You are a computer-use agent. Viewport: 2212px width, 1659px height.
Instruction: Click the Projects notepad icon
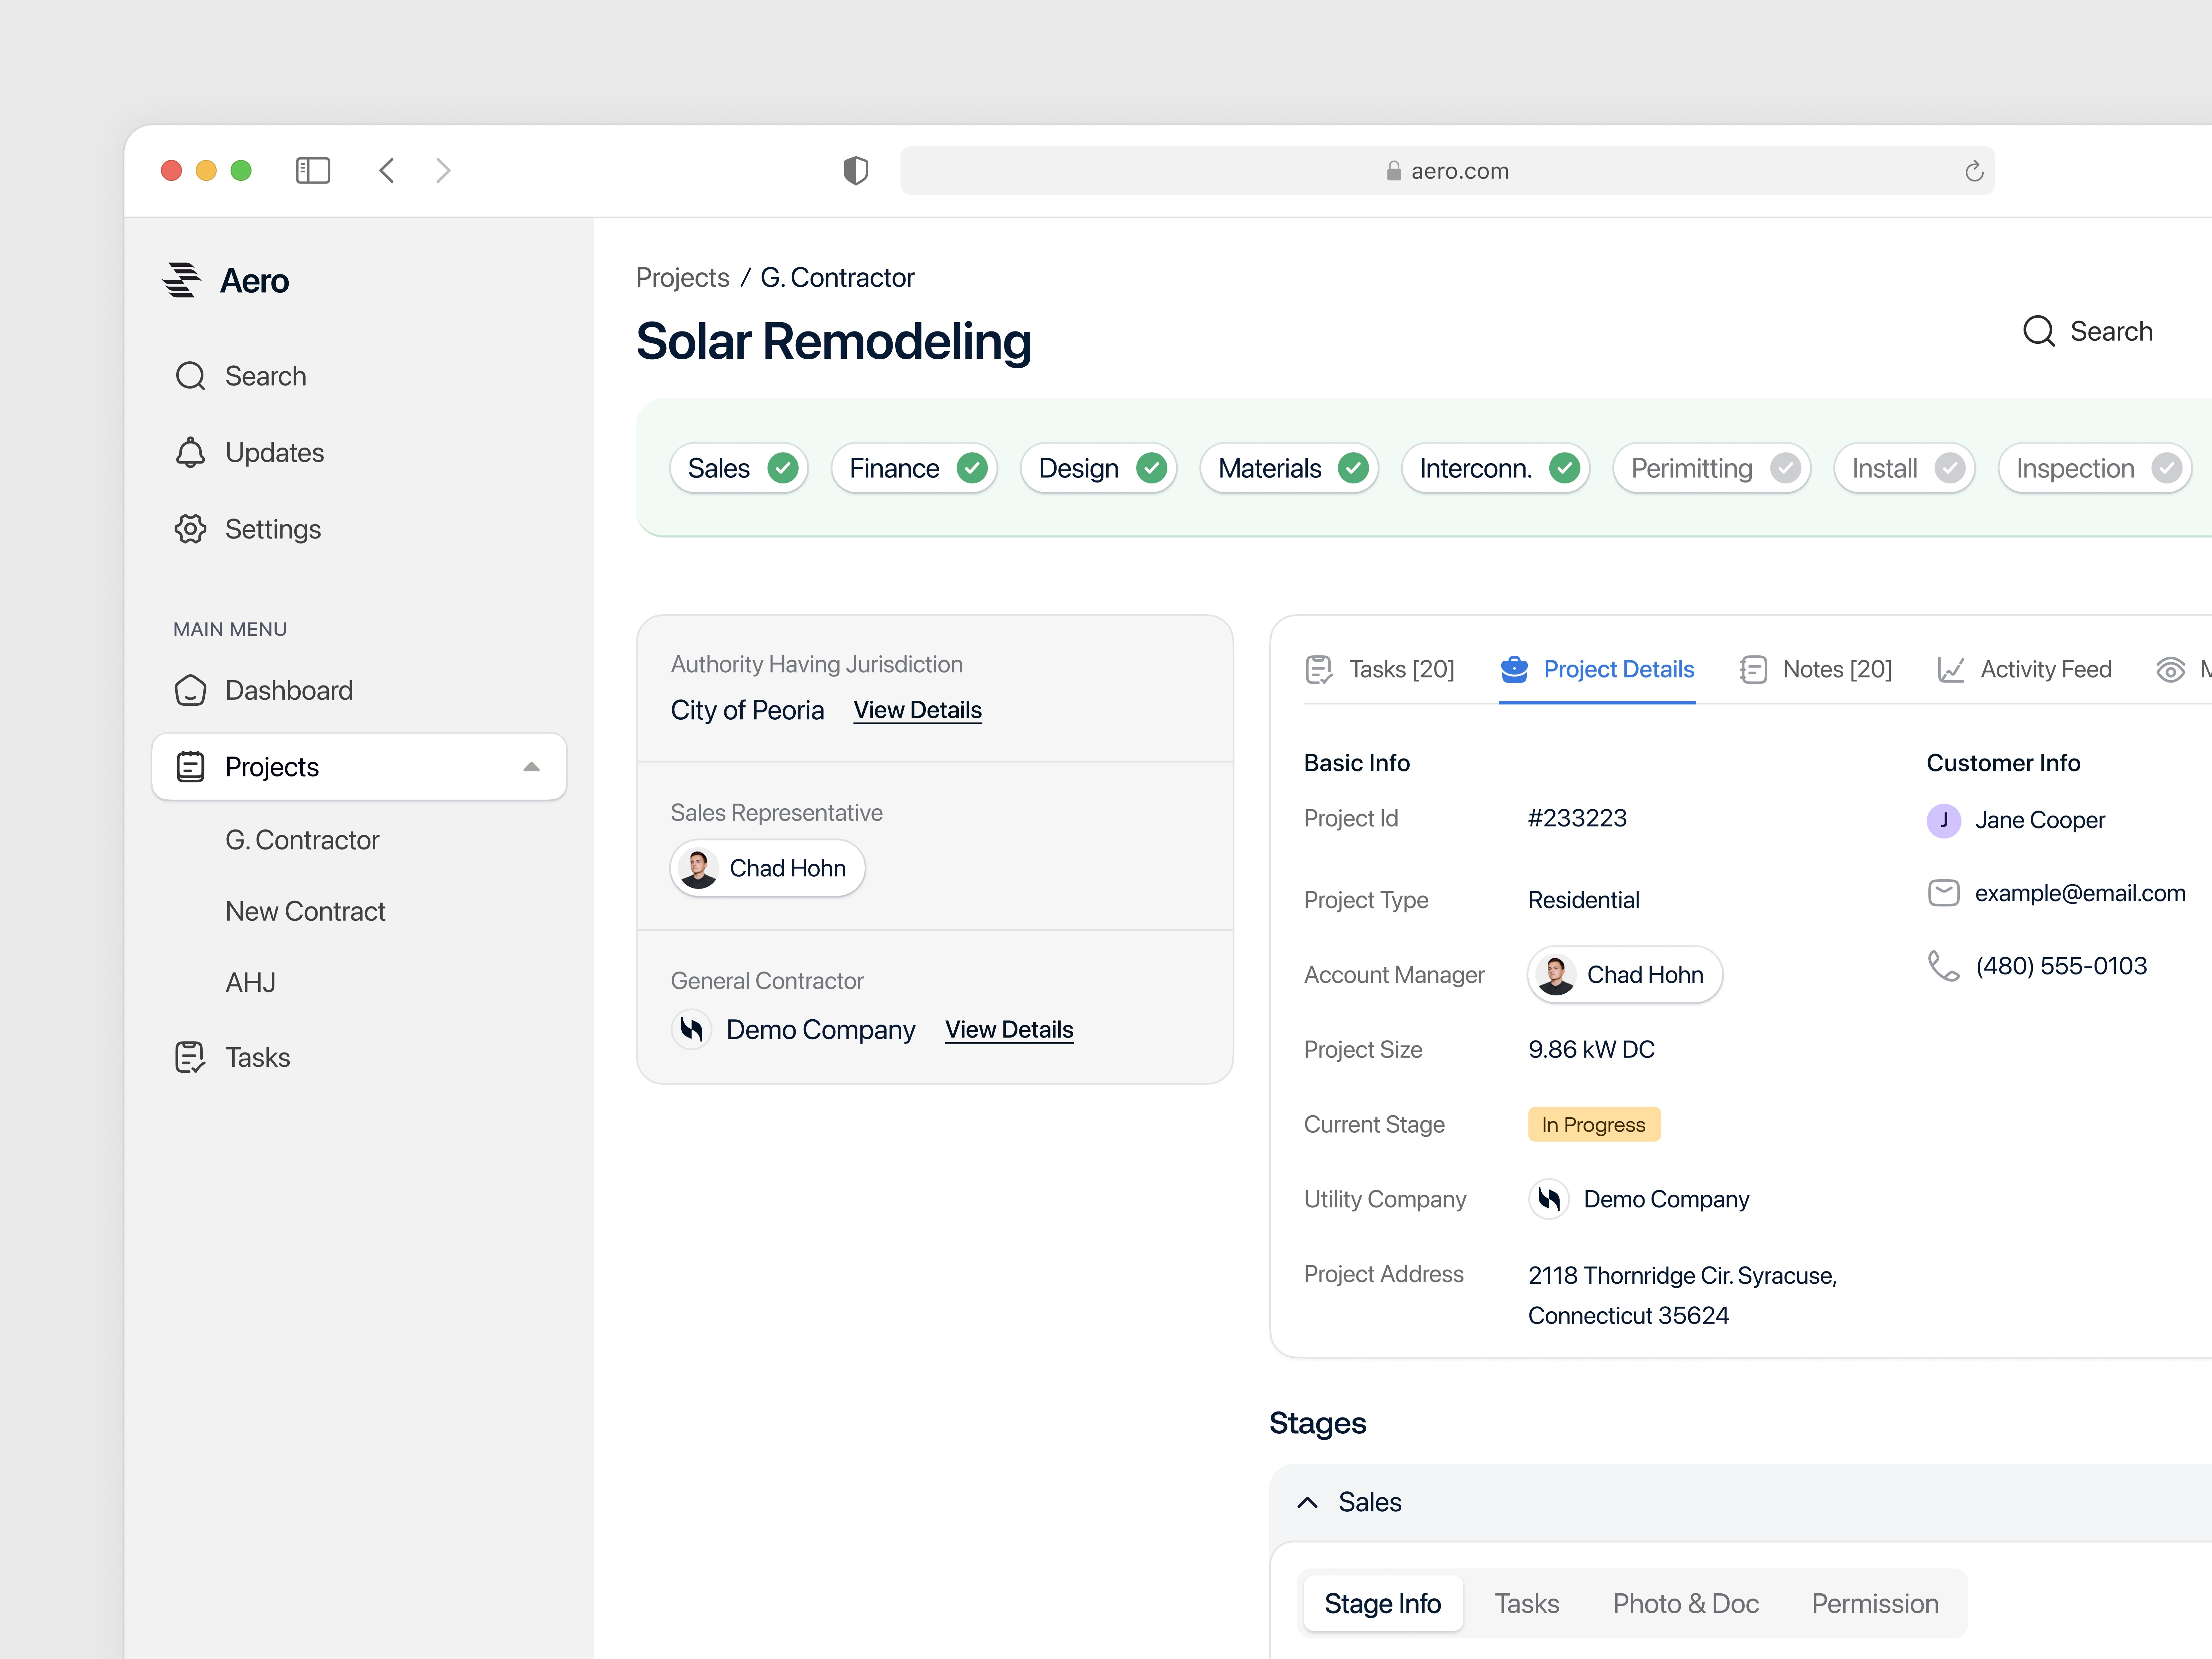(190, 767)
